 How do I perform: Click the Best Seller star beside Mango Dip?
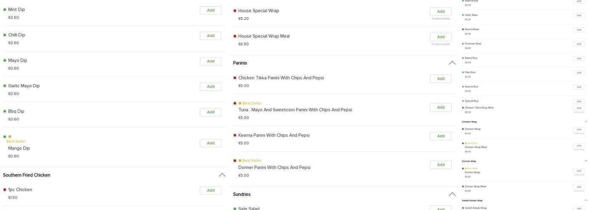[10, 136]
